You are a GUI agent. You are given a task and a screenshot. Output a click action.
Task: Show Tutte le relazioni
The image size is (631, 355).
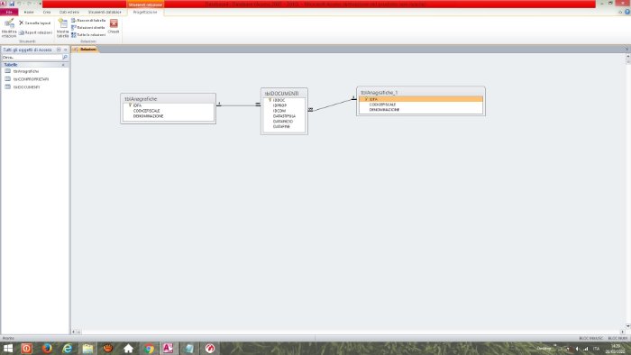click(x=88, y=35)
